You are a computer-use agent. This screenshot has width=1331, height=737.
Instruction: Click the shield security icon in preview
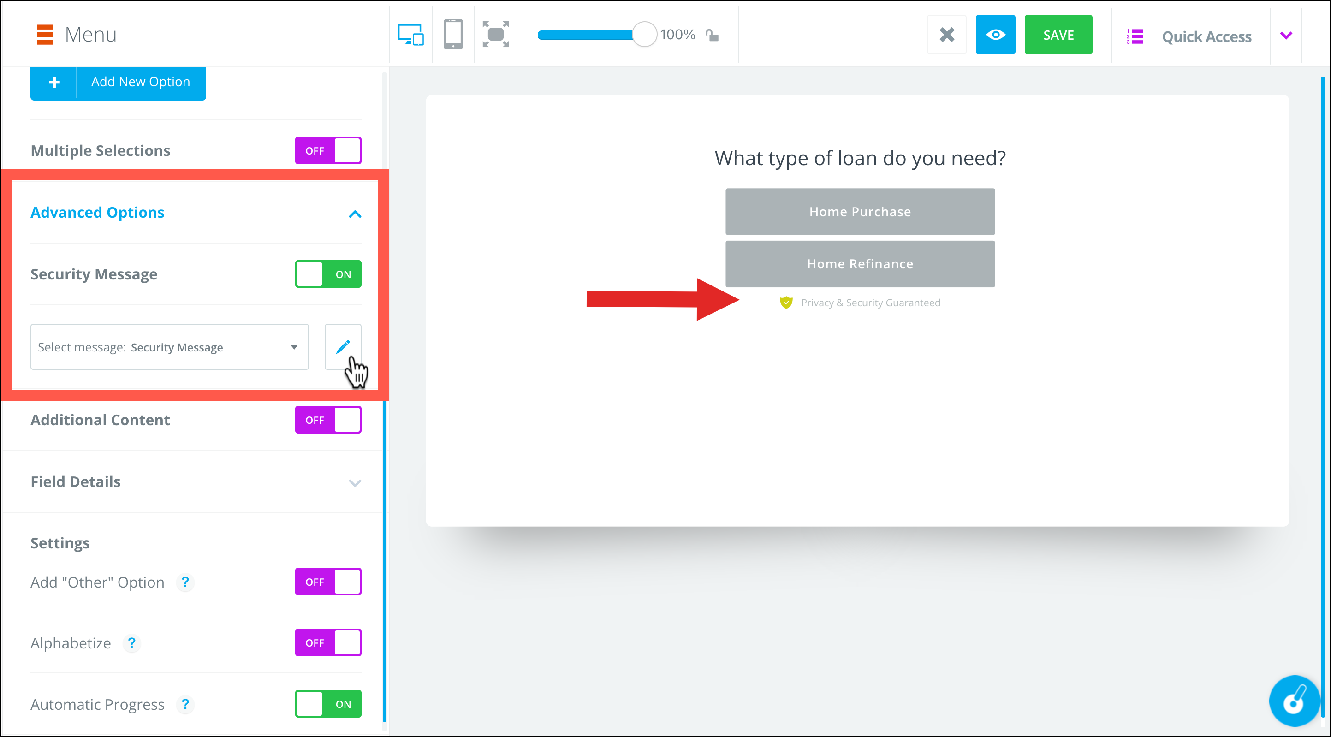coord(786,303)
